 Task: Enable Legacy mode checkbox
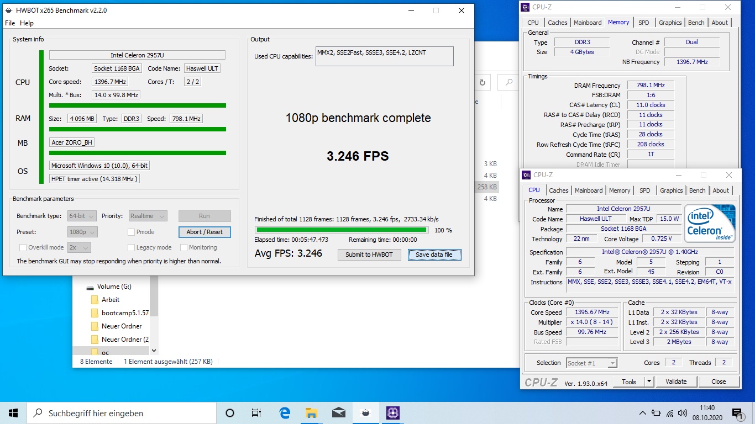click(x=132, y=247)
